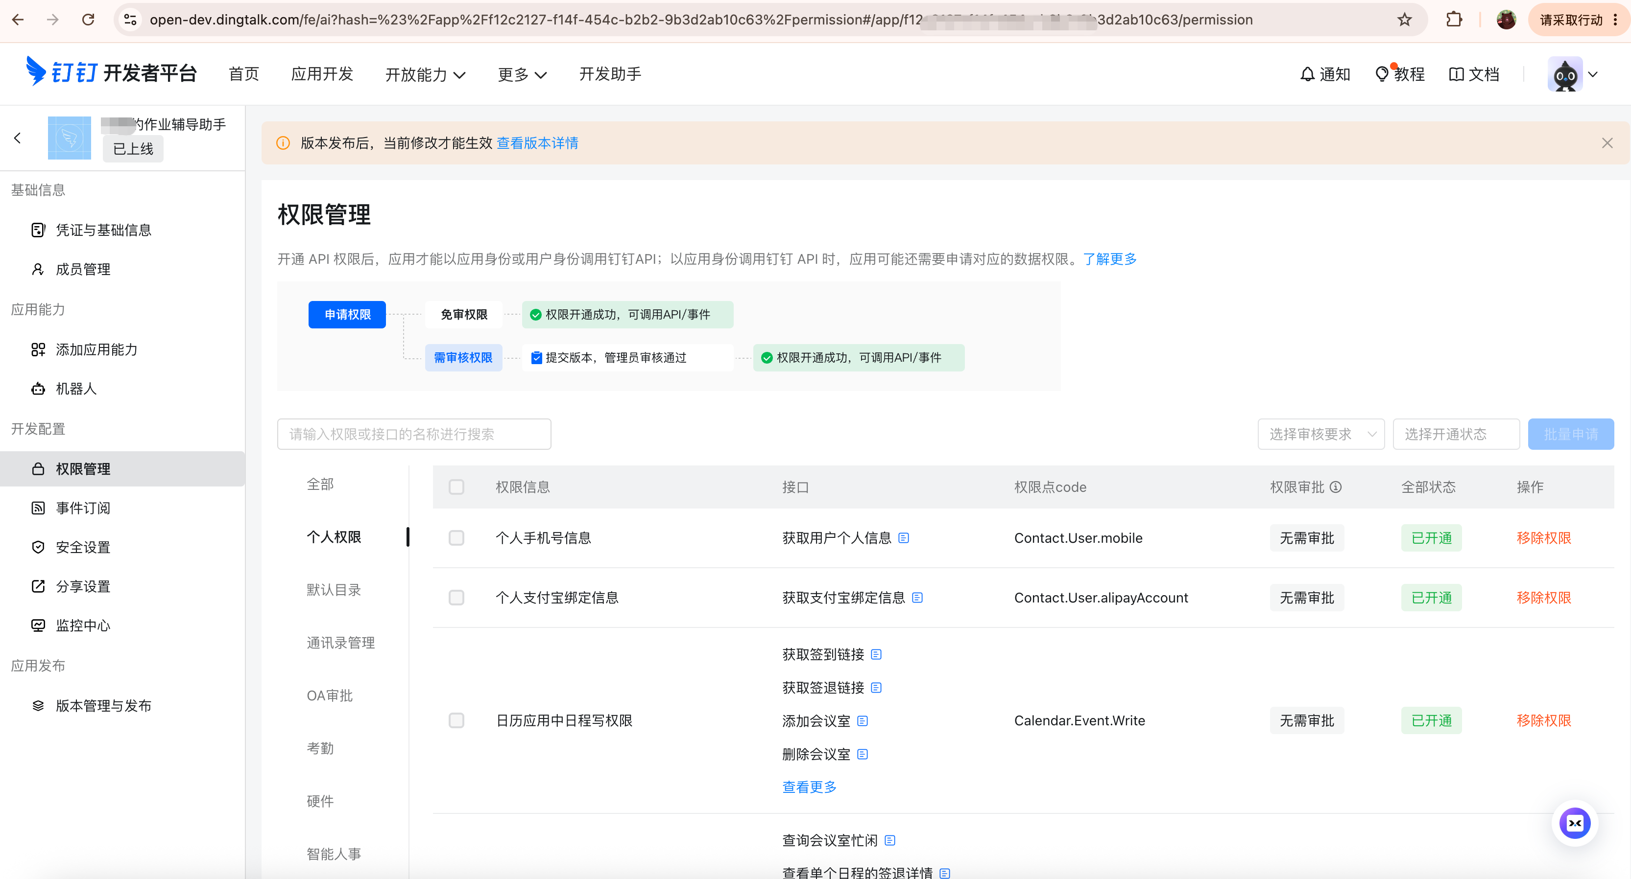This screenshot has height=879, width=1631.
Task: Open 文档 documentation book icon
Action: pos(1474,74)
